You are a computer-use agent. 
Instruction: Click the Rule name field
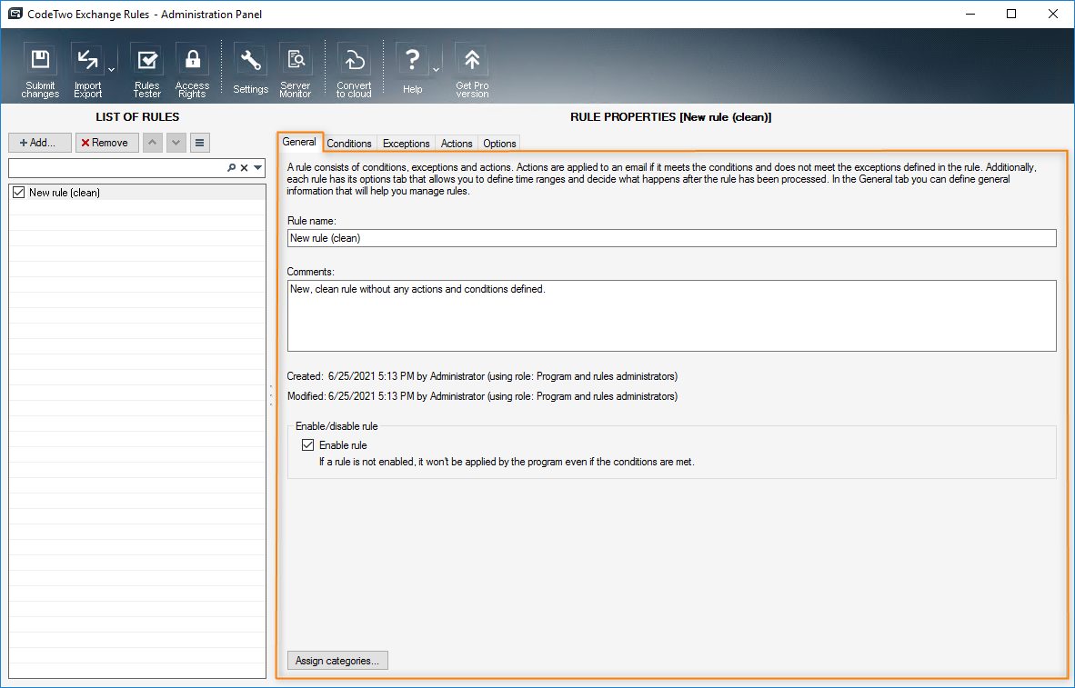click(672, 238)
